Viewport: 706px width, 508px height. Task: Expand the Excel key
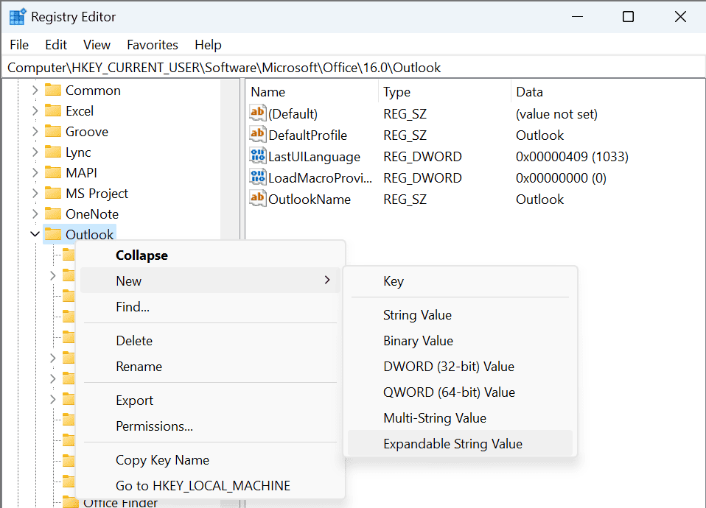click(35, 110)
